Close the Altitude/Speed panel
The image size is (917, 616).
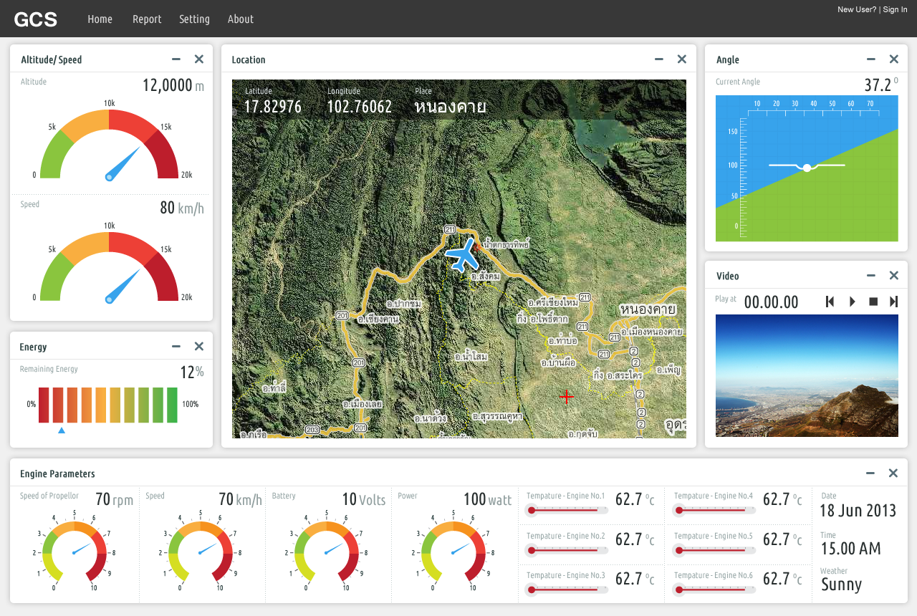pos(199,59)
